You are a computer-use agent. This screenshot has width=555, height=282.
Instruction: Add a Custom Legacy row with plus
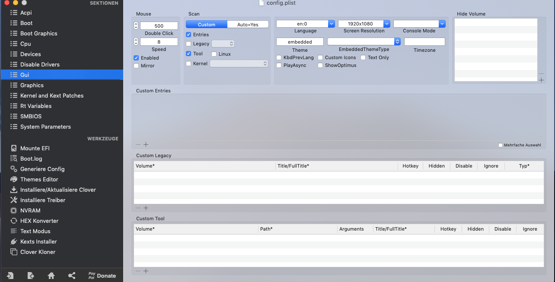pos(146,208)
